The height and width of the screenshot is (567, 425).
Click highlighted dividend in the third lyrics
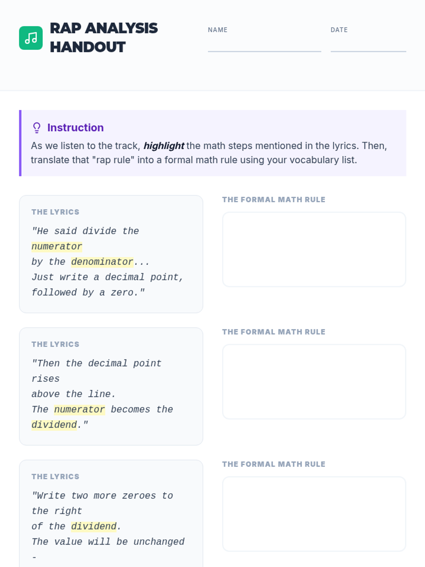click(x=94, y=526)
